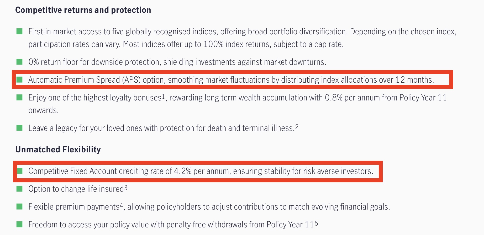Click the green bullet next to 0% return floor
Image resolution: width=484 pixels, height=235 pixels.
[19, 62]
